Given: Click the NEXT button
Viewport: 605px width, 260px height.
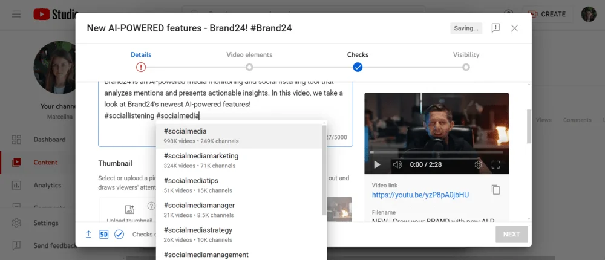Looking at the screenshot, I should click(512, 234).
